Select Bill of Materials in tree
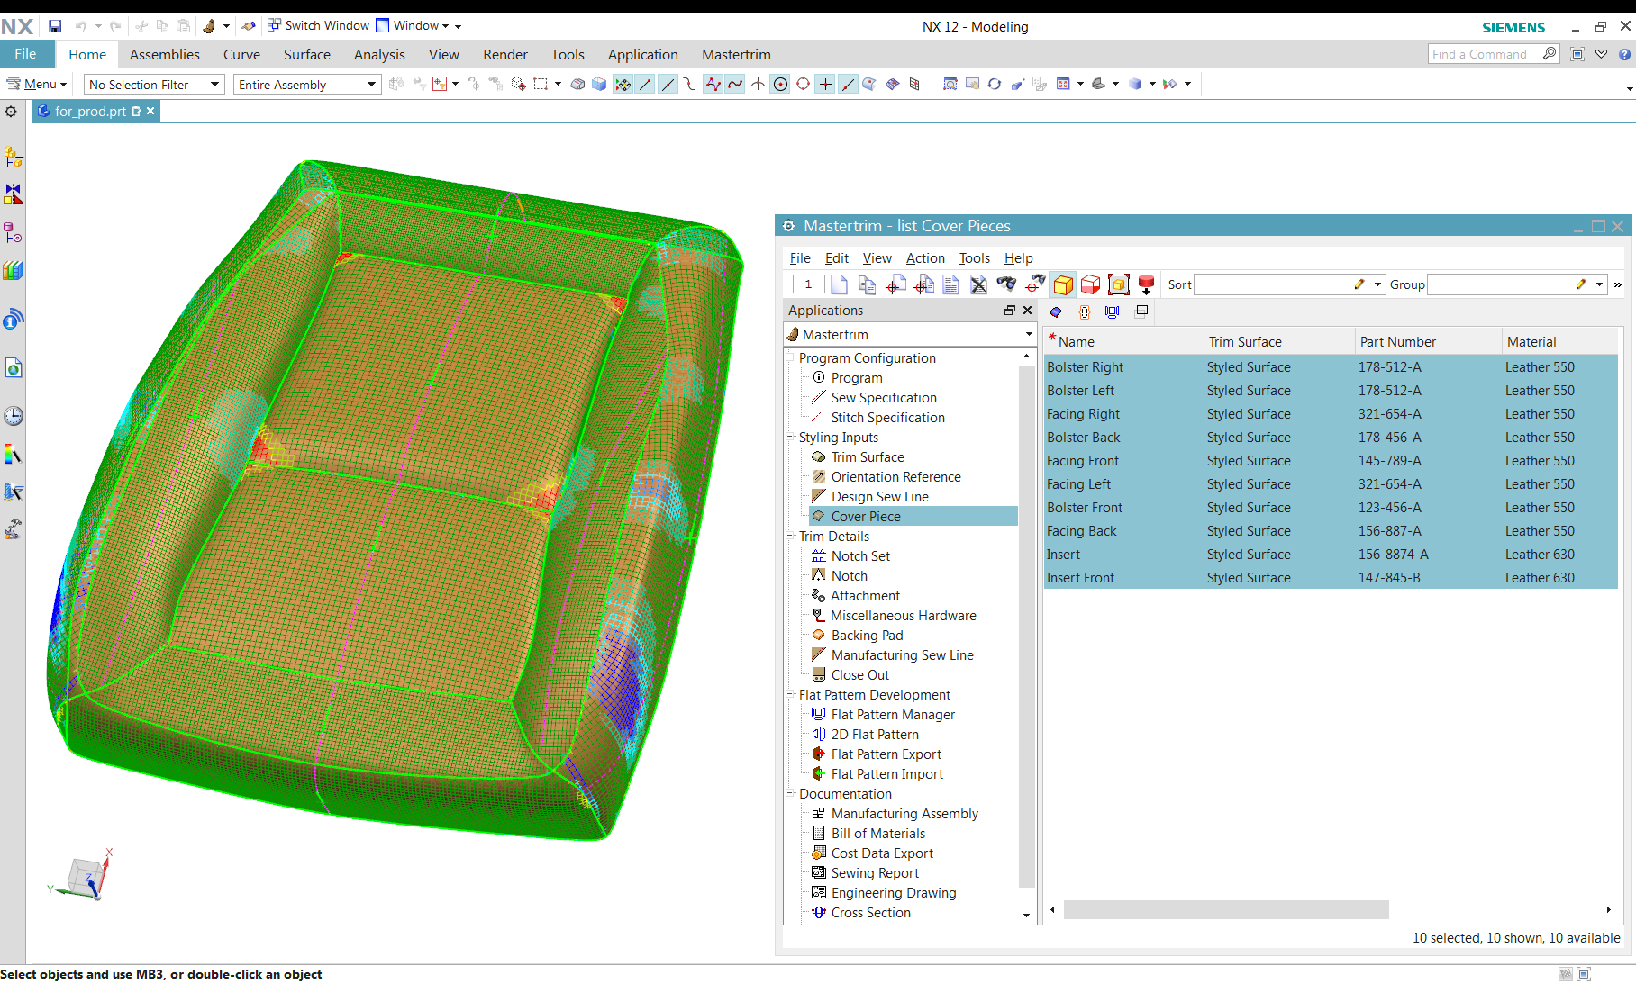This screenshot has height=984, width=1636. [878, 833]
